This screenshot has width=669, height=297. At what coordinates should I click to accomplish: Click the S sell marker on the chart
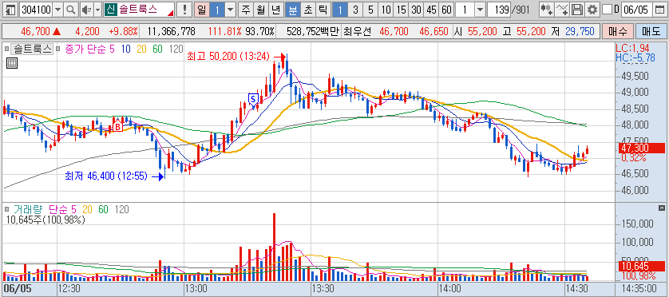click(x=252, y=100)
